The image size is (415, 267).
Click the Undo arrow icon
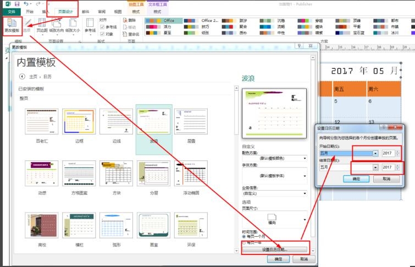[26, 4]
